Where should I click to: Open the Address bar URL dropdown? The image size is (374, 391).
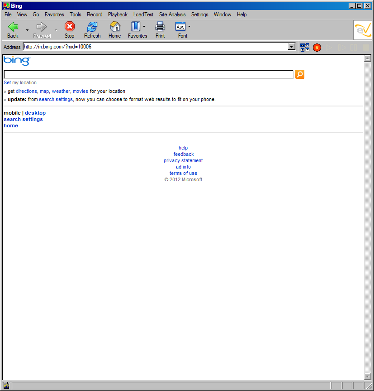[x=291, y=47]
